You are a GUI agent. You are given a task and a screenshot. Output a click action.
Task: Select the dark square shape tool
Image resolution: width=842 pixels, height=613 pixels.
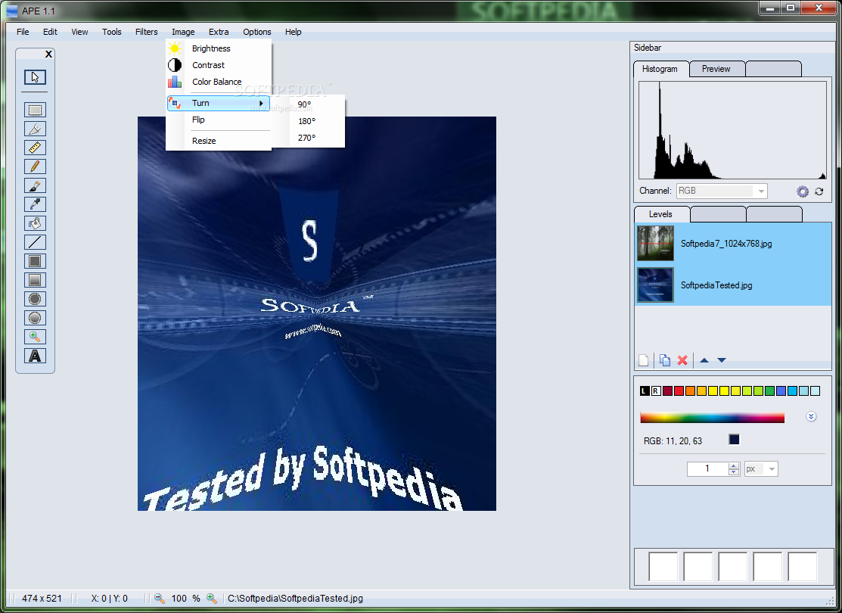tap(35, 261)
